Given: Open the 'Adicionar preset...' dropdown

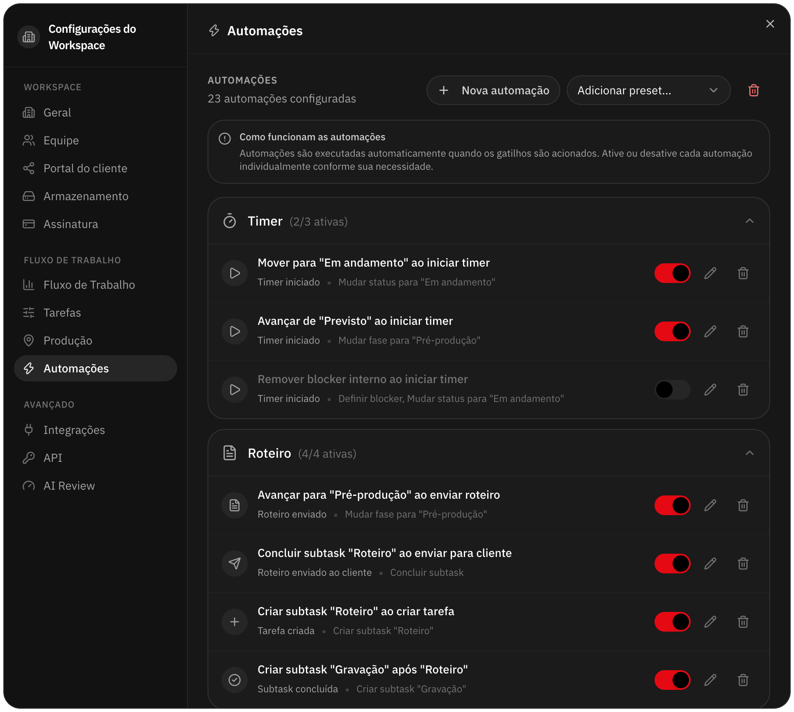Looking at the screenshot, I should pyautogui.click(x=648, y=90).
